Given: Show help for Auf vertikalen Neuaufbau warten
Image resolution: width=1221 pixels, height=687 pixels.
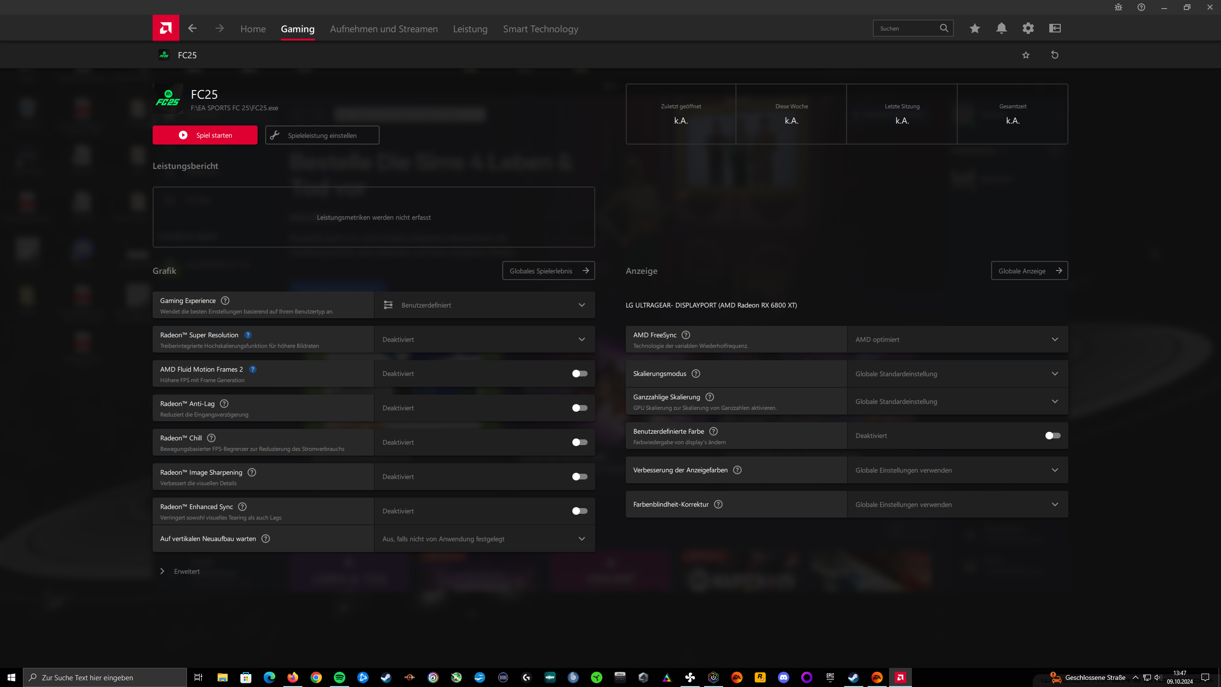Looking at the screenshot, I should [266, 539].
